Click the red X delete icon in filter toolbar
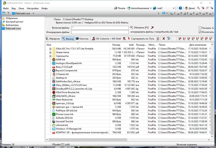 click(x=164, y=39)
